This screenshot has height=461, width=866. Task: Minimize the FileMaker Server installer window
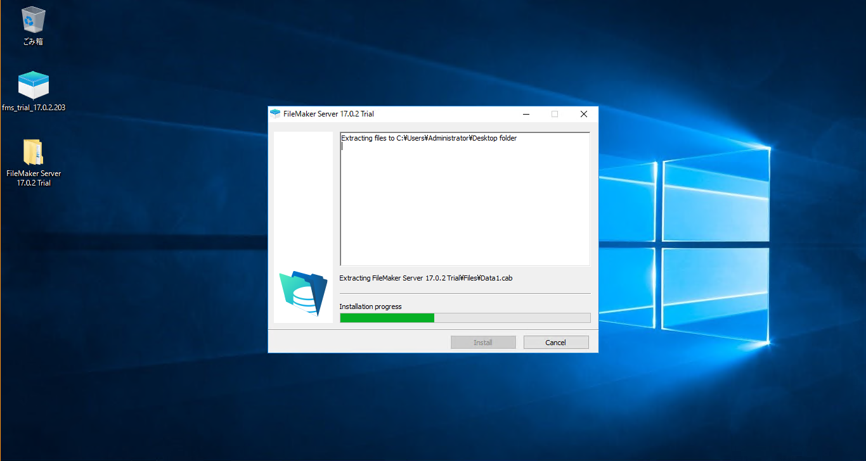tap(526, 114)
